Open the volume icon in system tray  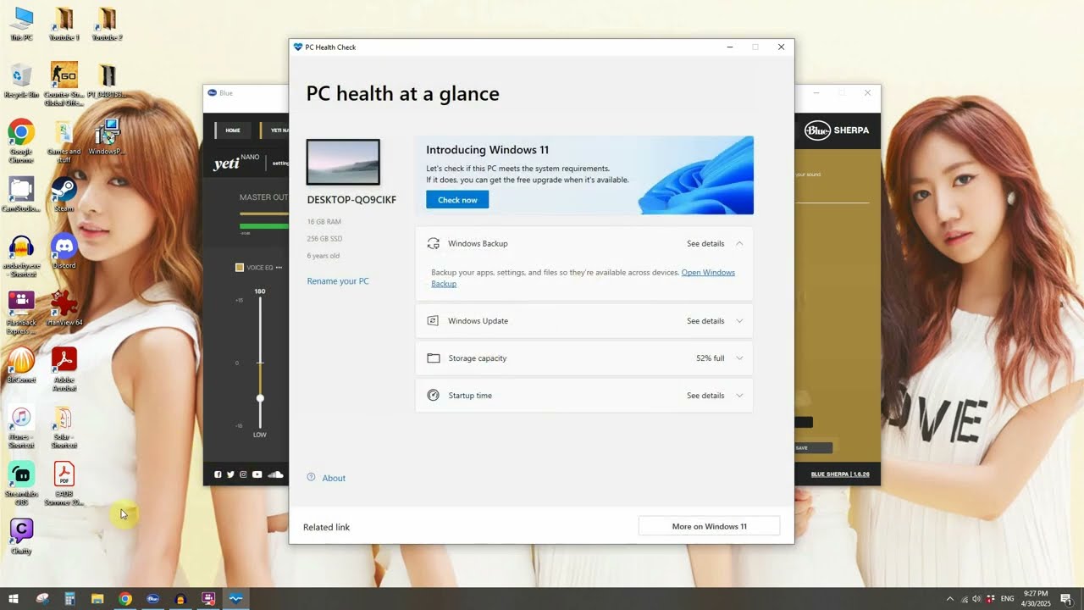[976, 599]
